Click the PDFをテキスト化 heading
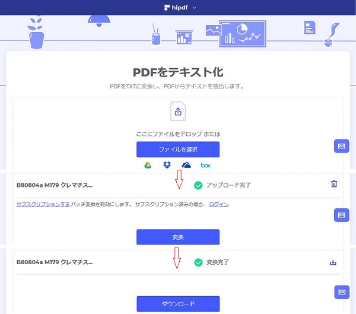The image size is (356, 314). tap(178, 72)
